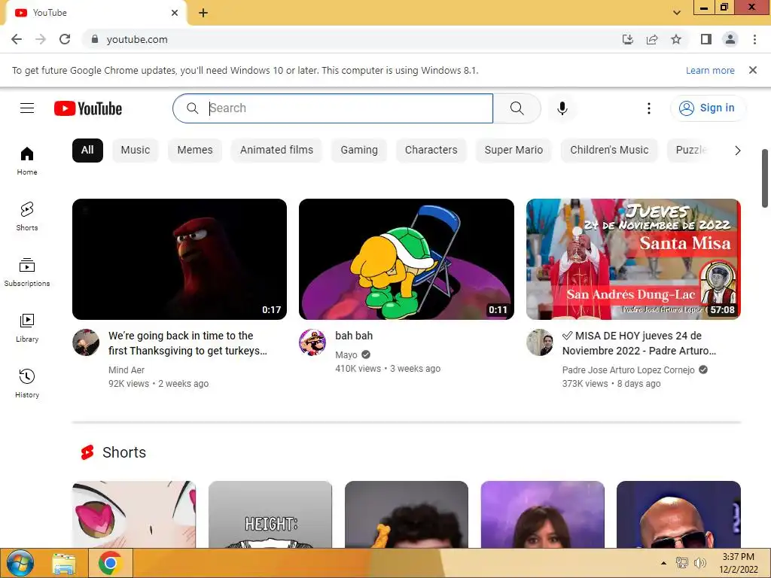Image resolution: width=771 pixels, height=578 pixels.
Task: Select the Memes filter chip
Action: 195,150
